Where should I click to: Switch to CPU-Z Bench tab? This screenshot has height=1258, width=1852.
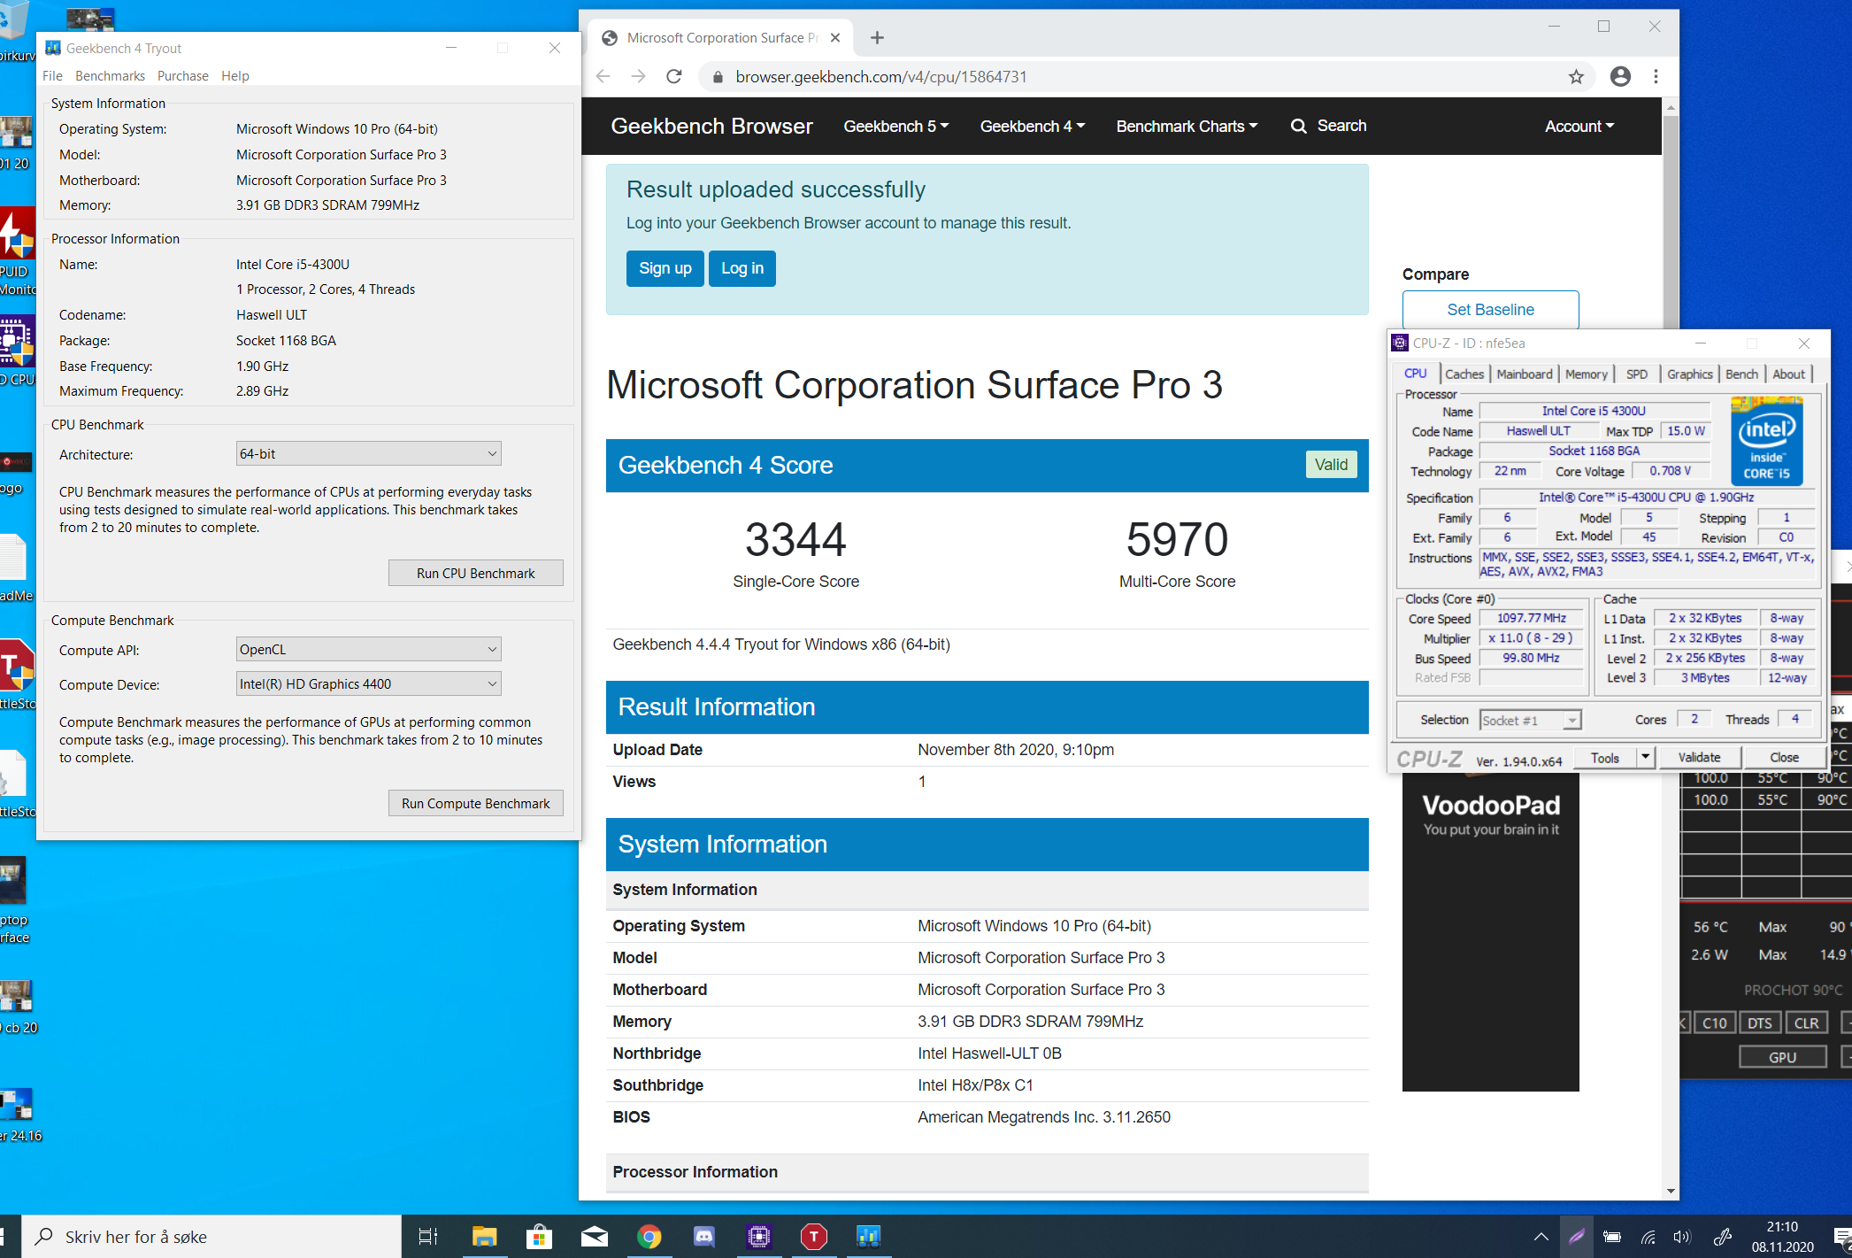point(1741,374)
